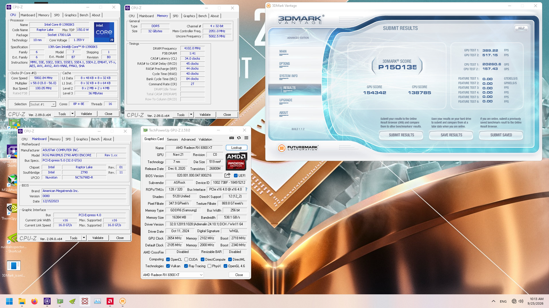
Task: Open the GPU-Z hamburger menu icon
Action: (x=246, y=138)
